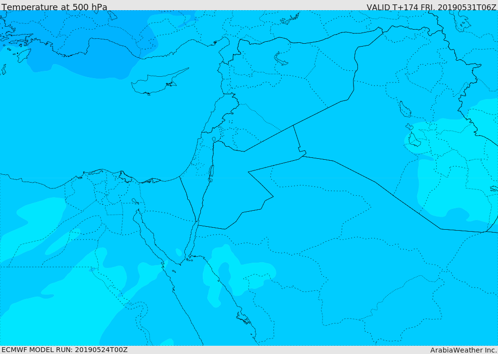This screenshot has width=498, height=354.
Task: Click the 'ArabiaWeather Inc' credit text
Action: pos(463,350)
